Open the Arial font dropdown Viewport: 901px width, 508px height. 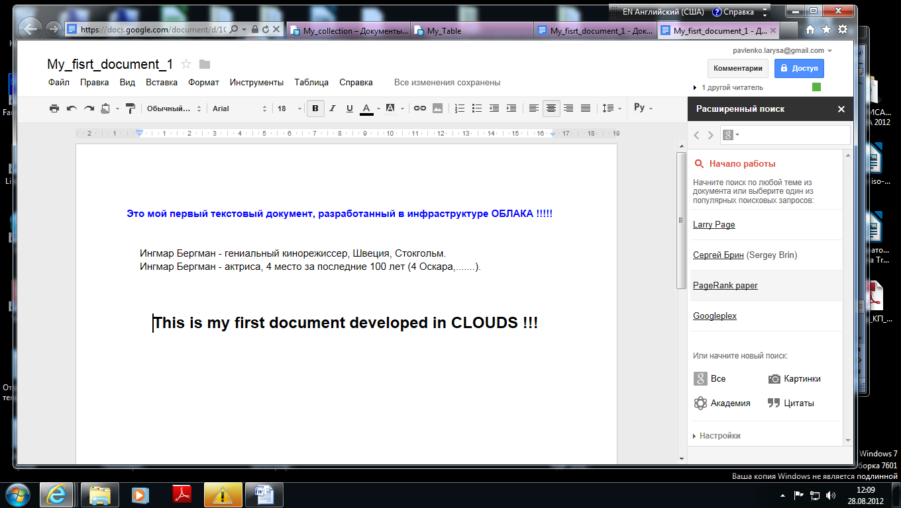239,108
